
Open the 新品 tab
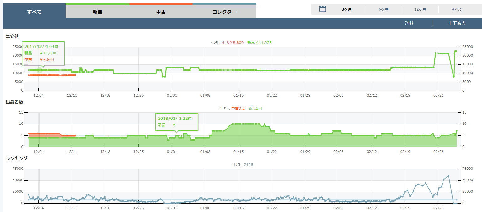pyautogui.click(x=97, y=12)
